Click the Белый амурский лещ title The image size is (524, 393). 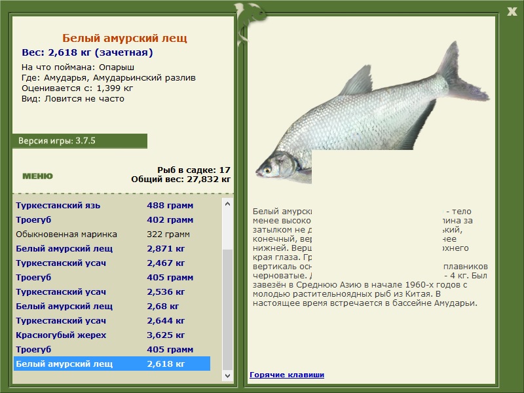pyautogui.click(x=124, y=38)
